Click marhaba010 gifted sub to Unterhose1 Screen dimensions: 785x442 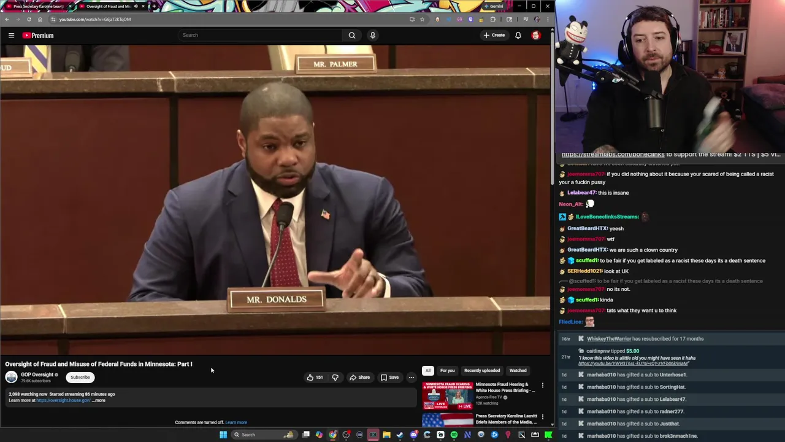click(x=637, y=374)
